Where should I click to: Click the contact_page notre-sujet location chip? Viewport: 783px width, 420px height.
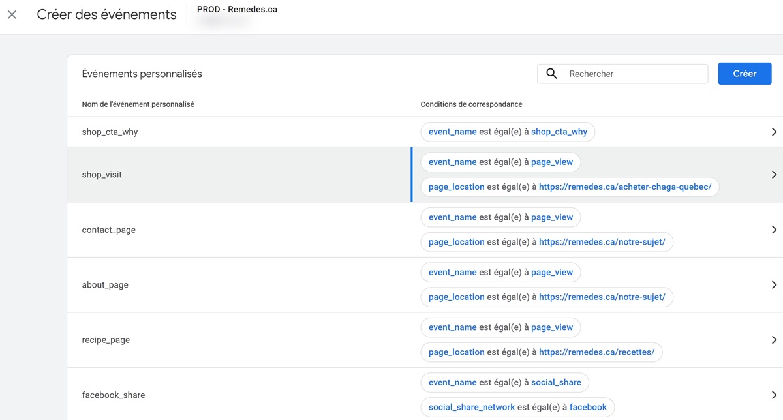[x=547, y=242]
